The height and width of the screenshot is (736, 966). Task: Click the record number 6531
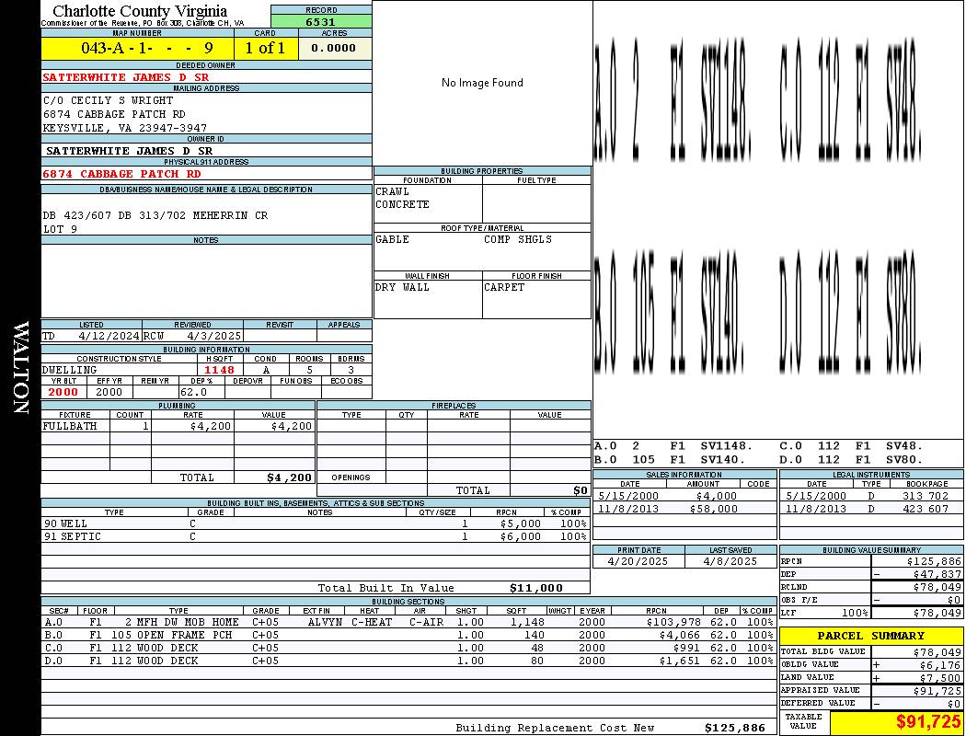pos(321,21)
